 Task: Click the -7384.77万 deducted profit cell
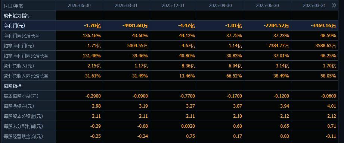coord(278,46)
